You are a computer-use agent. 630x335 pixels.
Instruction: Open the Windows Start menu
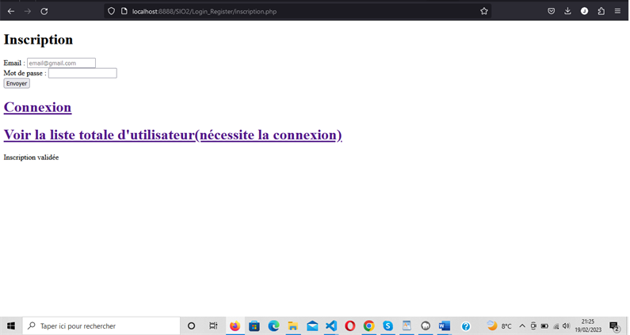click(x=11, y=325)
